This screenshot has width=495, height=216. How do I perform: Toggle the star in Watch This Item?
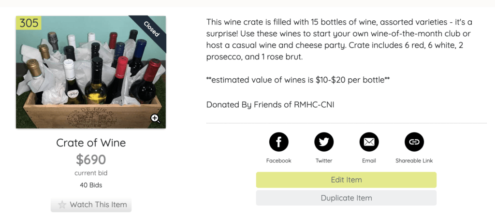62,204
